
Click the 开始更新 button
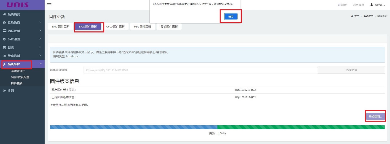375,117
